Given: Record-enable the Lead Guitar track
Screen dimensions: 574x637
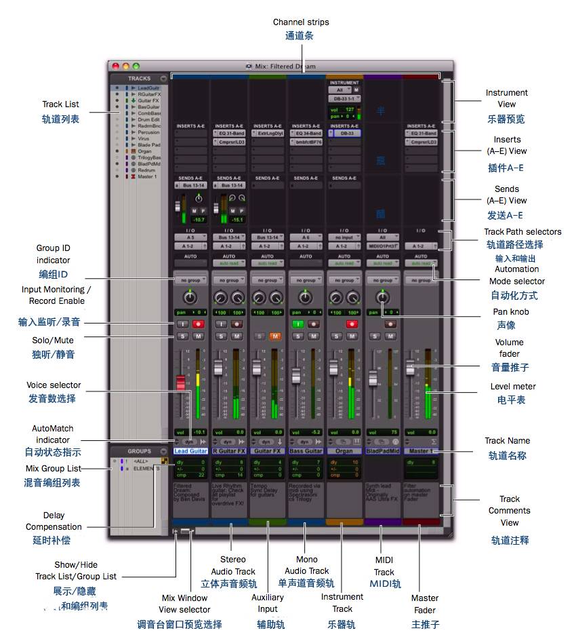Looking at the screenshot, I should pos(199,324).
